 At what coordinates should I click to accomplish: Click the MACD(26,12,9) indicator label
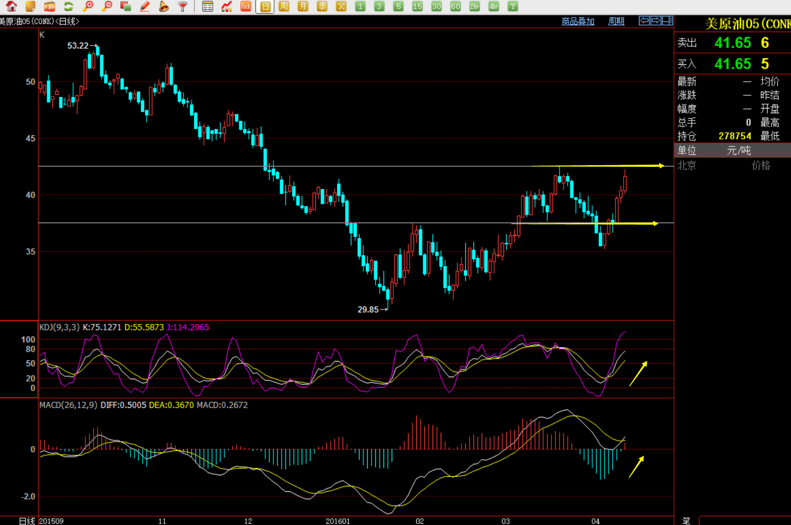point(68,405)
